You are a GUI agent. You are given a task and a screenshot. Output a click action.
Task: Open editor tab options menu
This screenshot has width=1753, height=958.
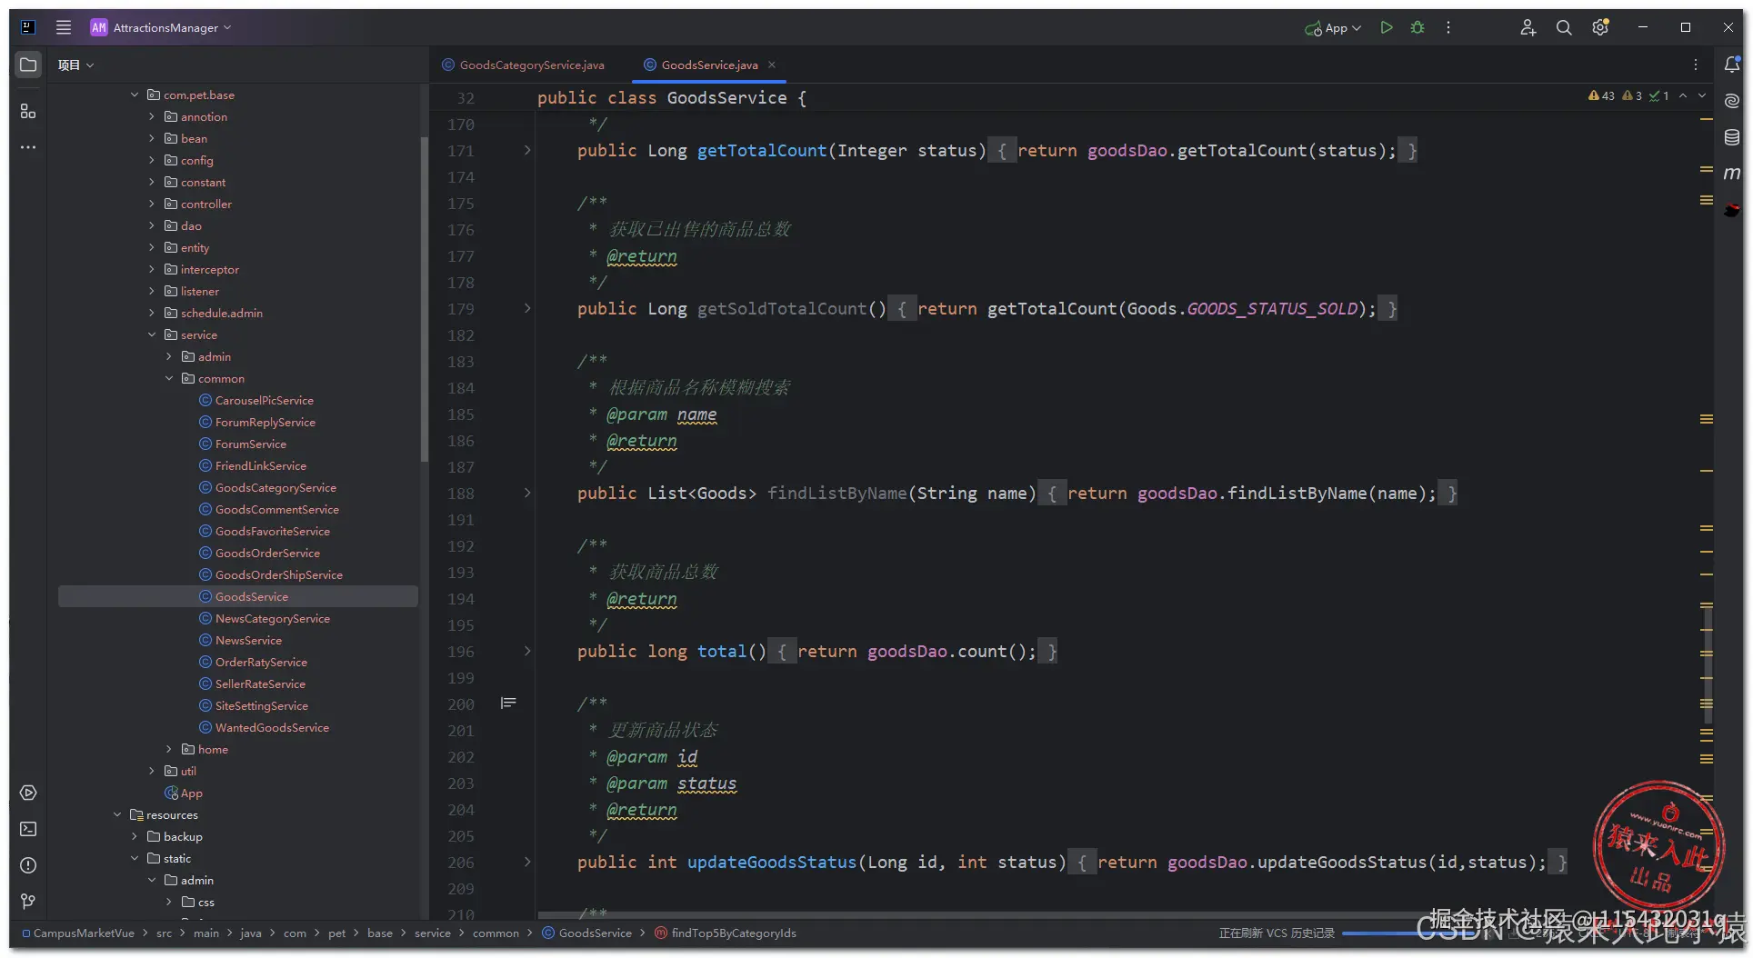click(x=1696, y=65)
